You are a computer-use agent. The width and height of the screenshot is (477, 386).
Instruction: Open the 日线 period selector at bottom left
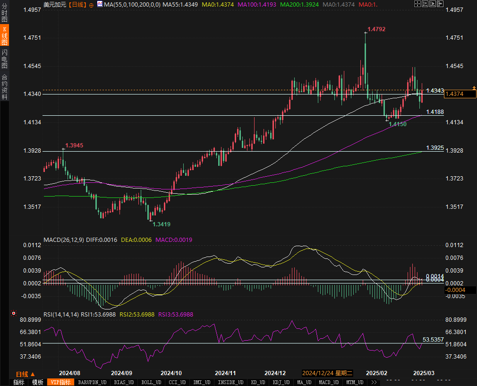pos(26,374)
